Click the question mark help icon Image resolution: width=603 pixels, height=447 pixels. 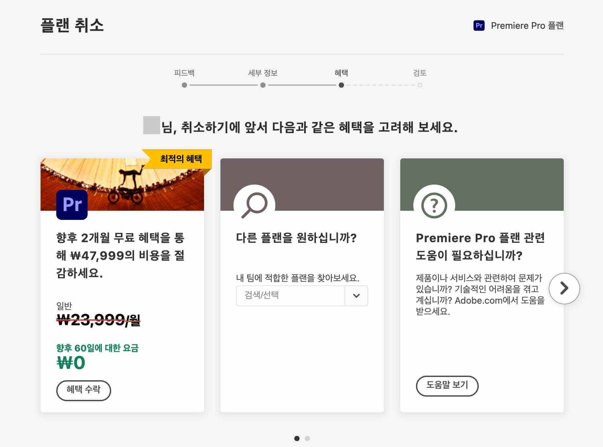coord(434,206)
